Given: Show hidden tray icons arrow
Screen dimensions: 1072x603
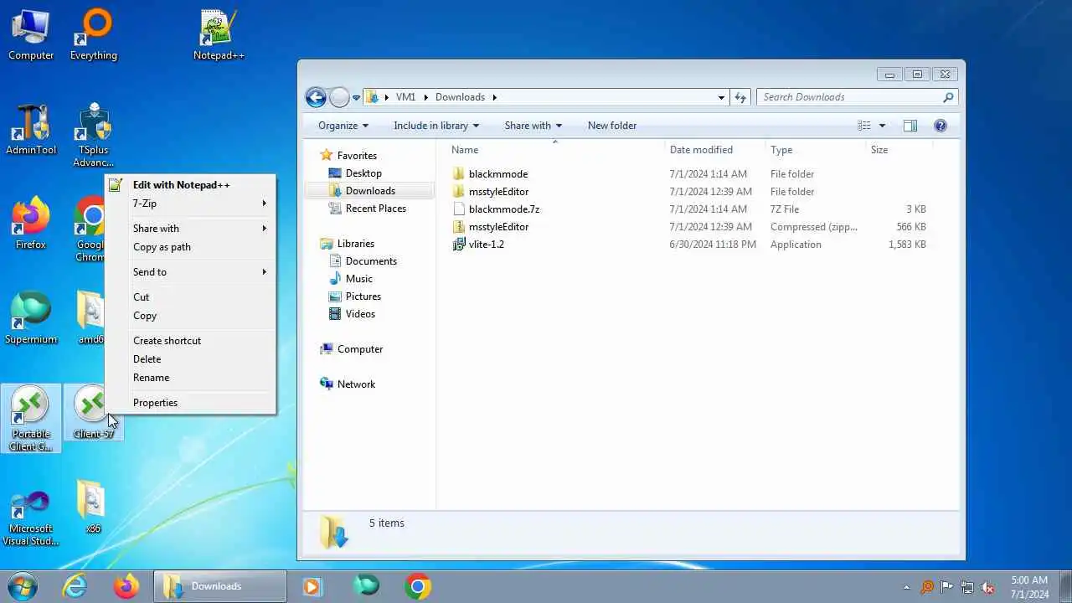Looking at the screenshot, I should pyautogui.click(x=906, y=587).
